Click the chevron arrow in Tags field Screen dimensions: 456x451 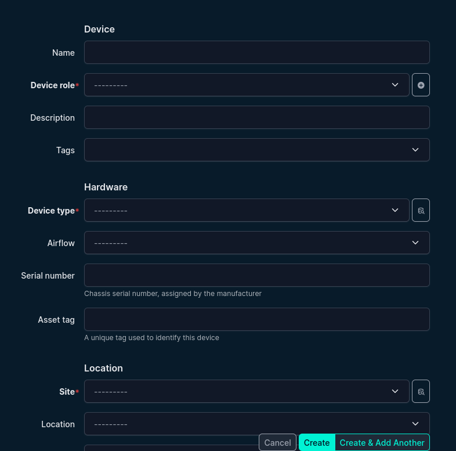(x=415, y=150)
